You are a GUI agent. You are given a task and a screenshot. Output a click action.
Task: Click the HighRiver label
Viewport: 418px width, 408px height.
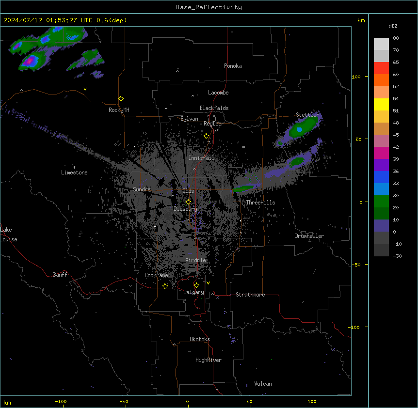(209, 360)
